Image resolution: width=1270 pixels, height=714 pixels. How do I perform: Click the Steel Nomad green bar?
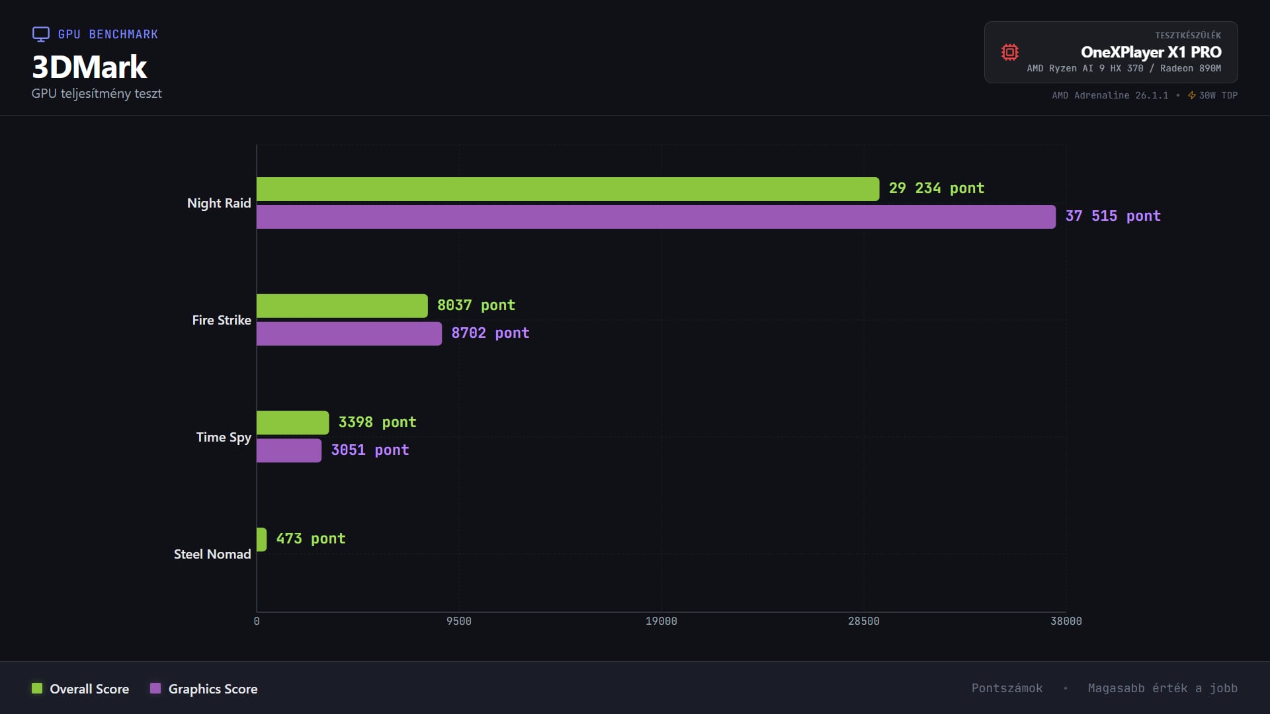pos(261,539)
